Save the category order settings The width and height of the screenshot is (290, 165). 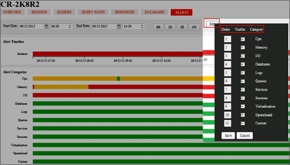tap(228, 135)
